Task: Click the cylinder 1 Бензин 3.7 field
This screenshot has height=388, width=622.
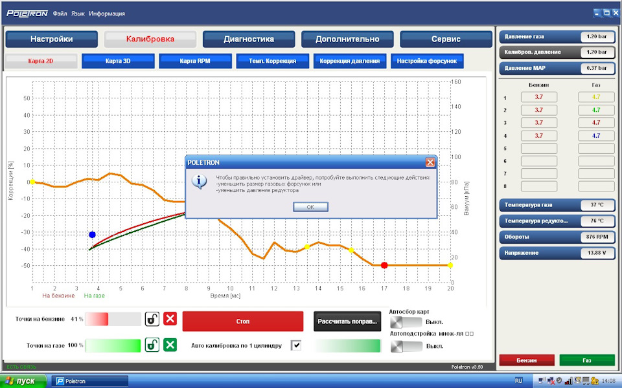Action: [538, 97]
